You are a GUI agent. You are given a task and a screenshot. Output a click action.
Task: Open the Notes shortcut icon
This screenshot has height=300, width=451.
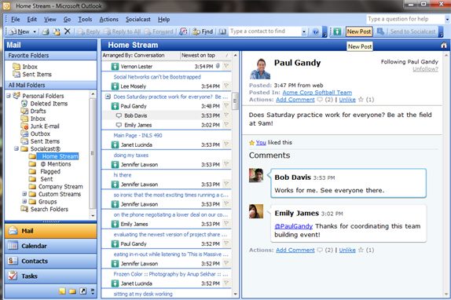pyautogui.click(x=62, y=291)
